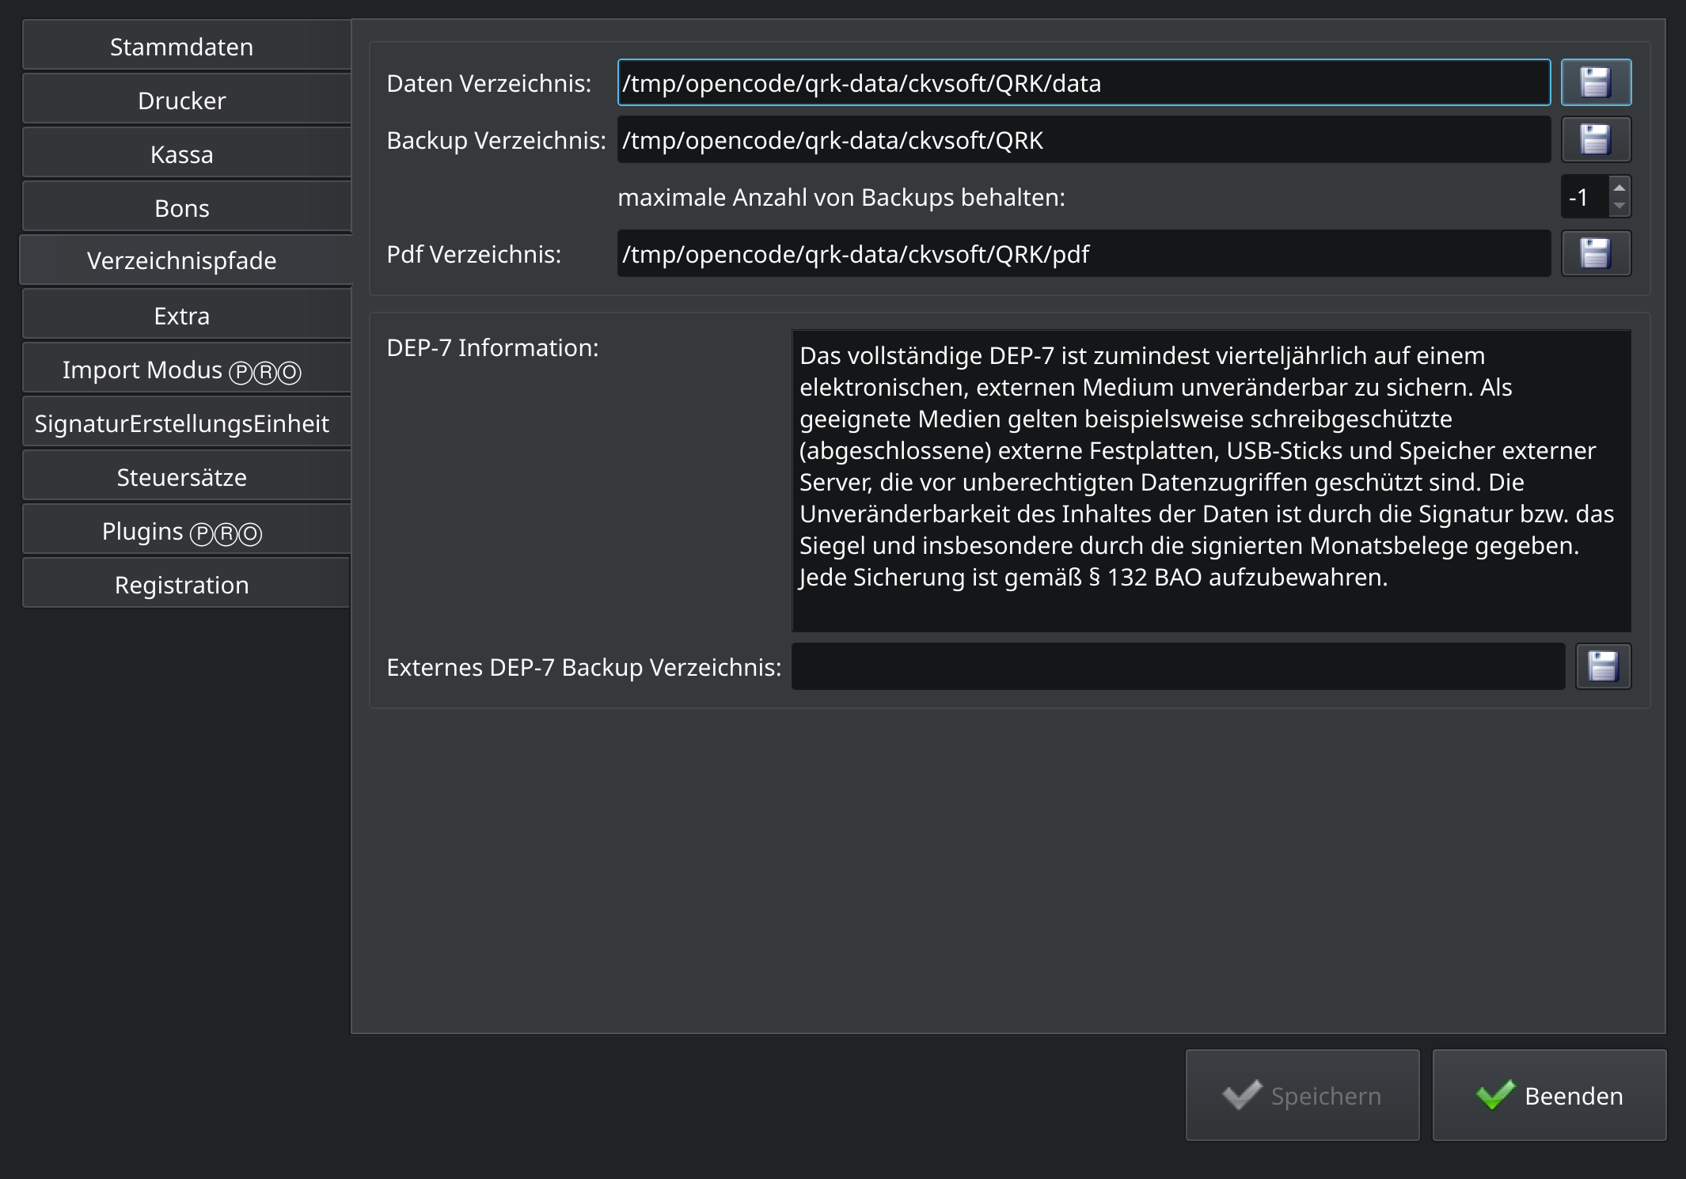Focus the Daten Verzeichnis path field
The height and width of the screenshot is (1179, 1686).
[1084, 82]
